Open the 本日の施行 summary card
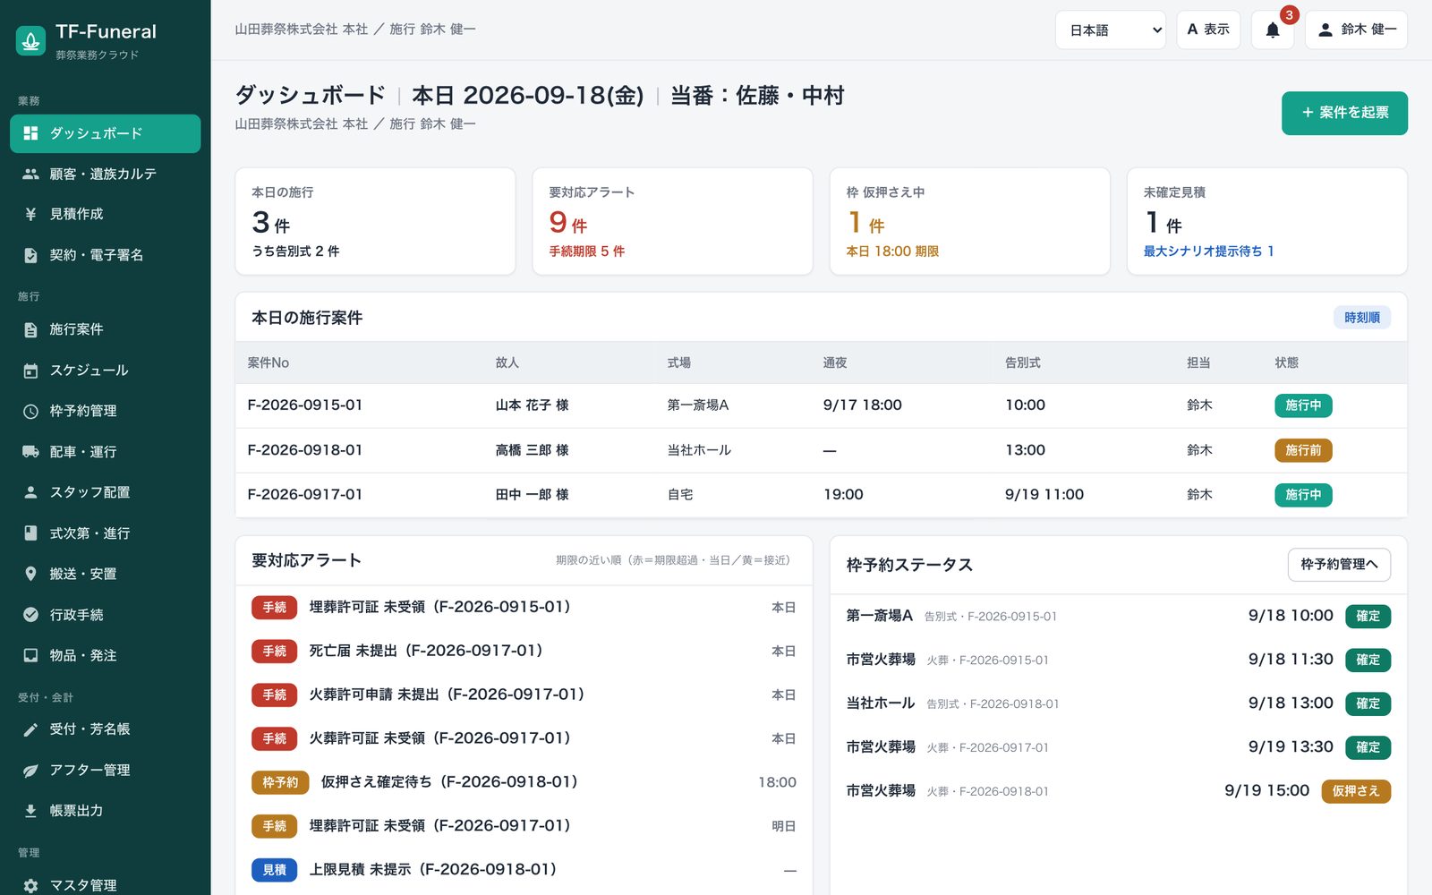Screen dimensions: 1432x895 click(375, 221)
